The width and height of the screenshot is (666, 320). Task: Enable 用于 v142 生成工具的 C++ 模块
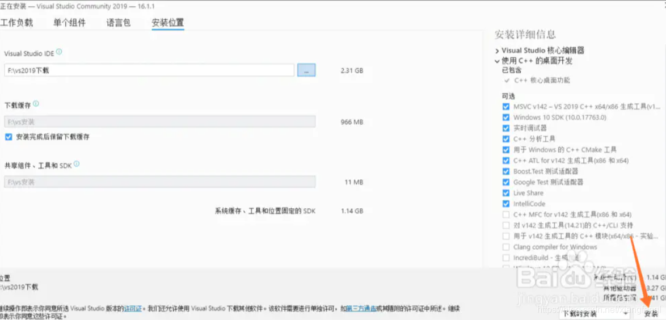[x=505, y=236]
